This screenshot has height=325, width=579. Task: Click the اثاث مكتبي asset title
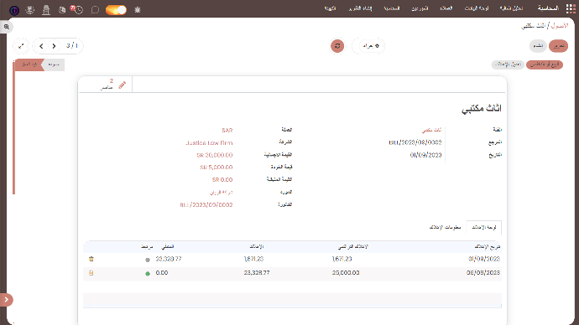point(481,109)
